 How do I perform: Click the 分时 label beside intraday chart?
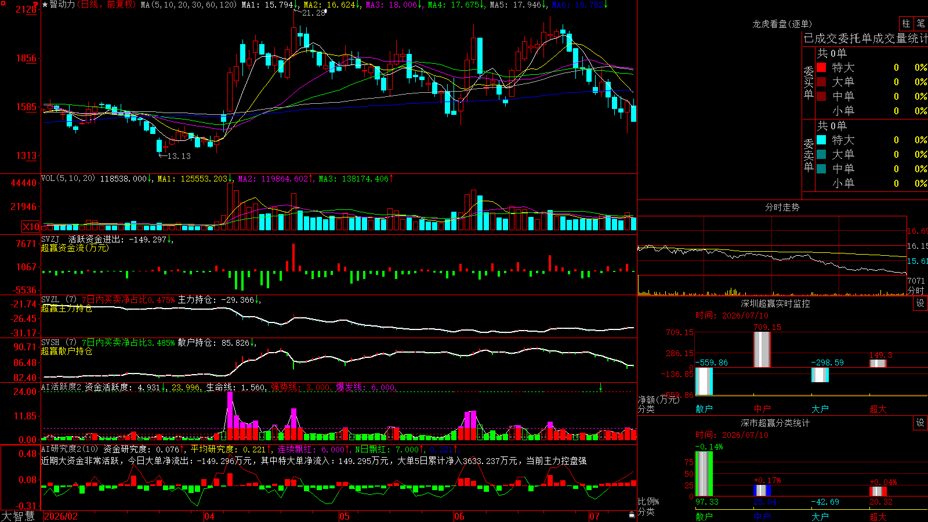tap(916, 291)
